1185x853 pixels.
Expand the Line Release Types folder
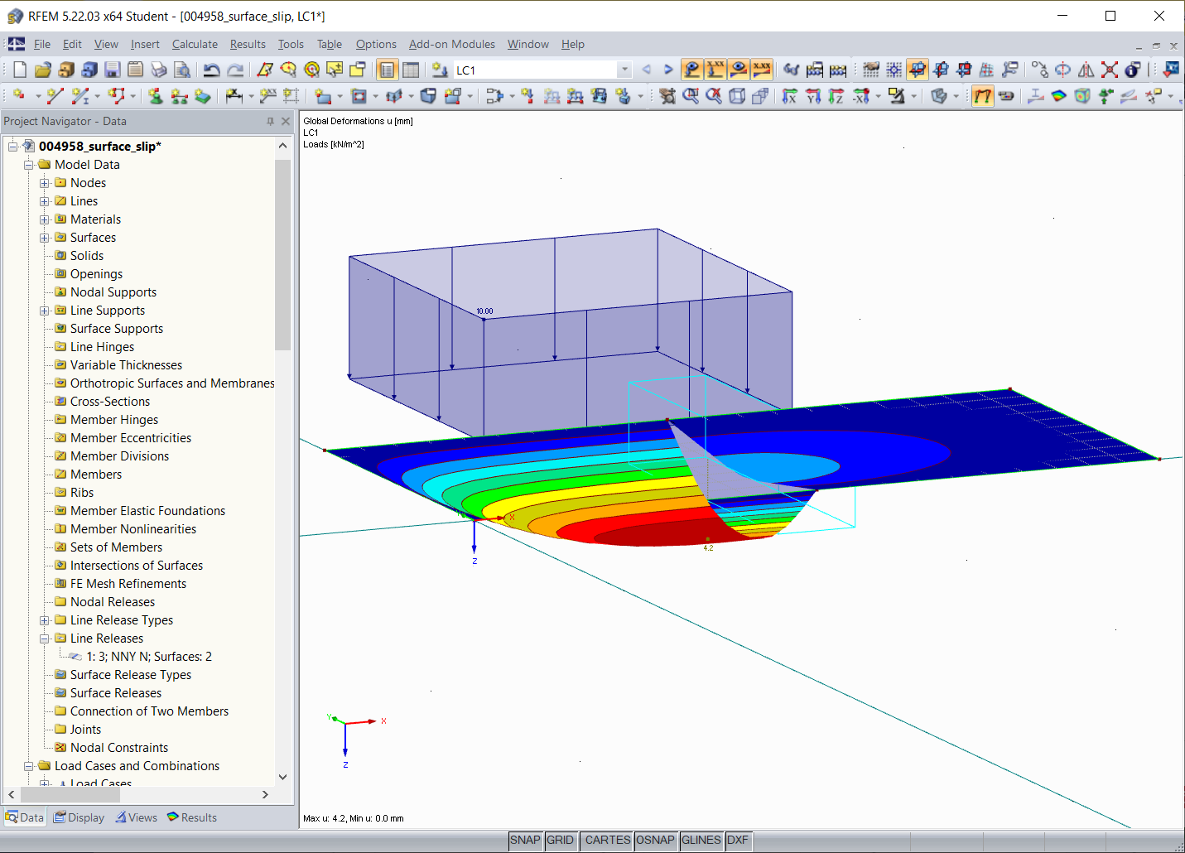click(x=45, y=620)
